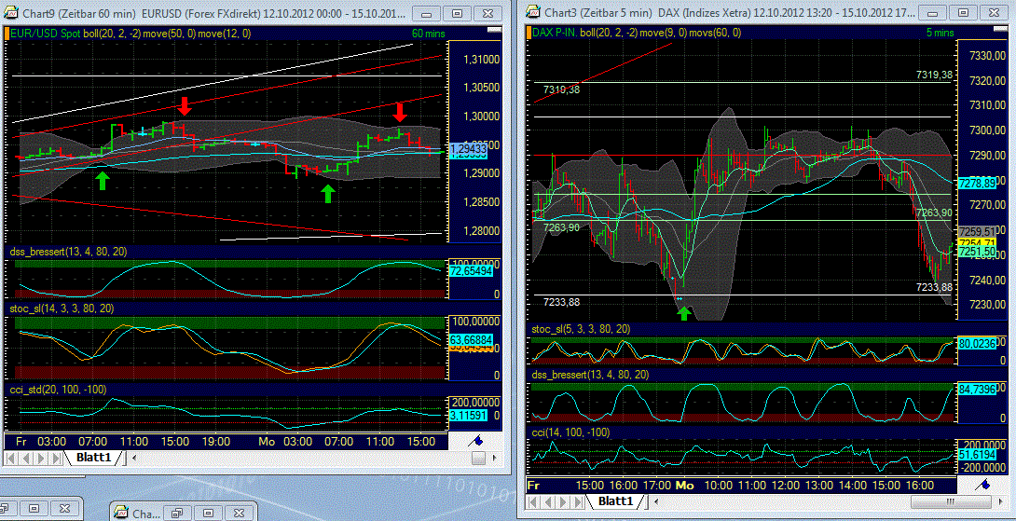Click the 84,7396 DSS value tag
This screenshot has height=521, width=1016.
click(x=977, y=390)
